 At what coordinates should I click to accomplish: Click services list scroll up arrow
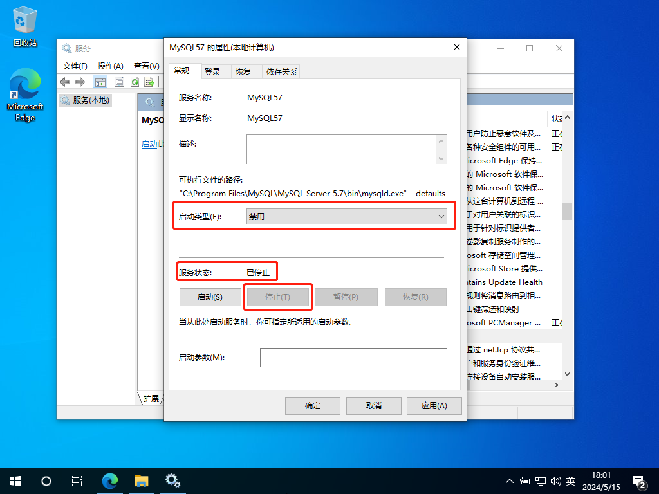(x=568, y=118)
